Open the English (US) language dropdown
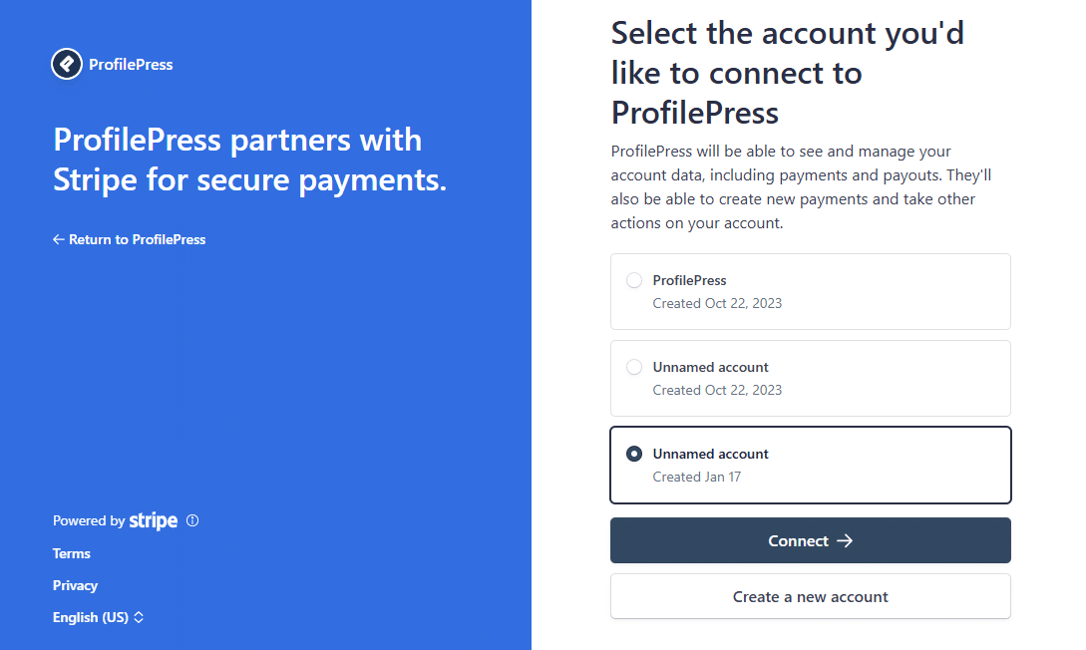This screenshot has height=650, width=1086. (91, 617)
